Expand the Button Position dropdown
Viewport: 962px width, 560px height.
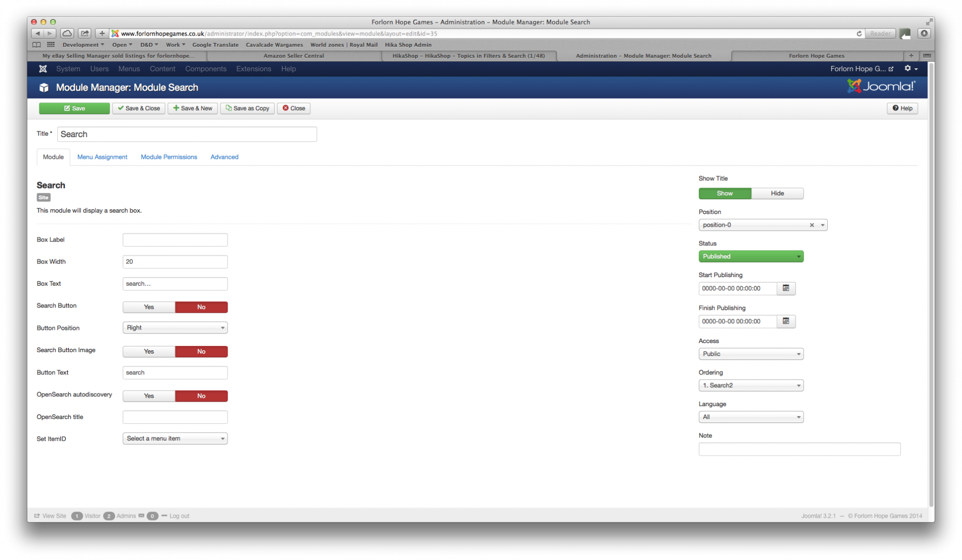(x=175, y=328)
